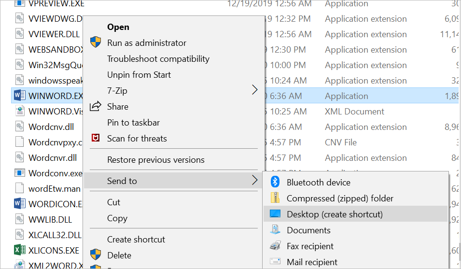Select Pin to taskbar

click(x=133, y=123)
